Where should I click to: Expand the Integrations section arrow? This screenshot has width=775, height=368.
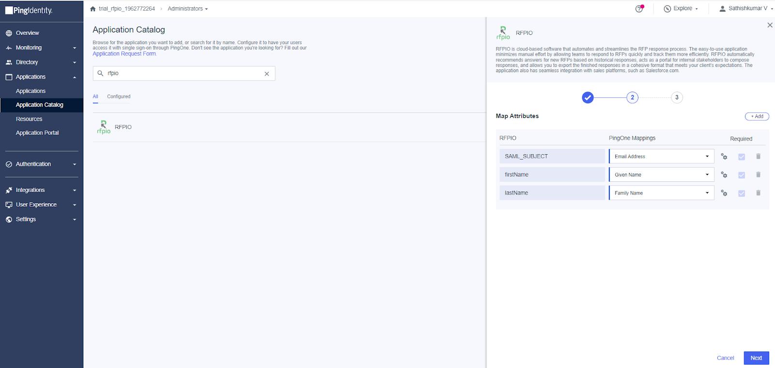(x=75, y=191)
